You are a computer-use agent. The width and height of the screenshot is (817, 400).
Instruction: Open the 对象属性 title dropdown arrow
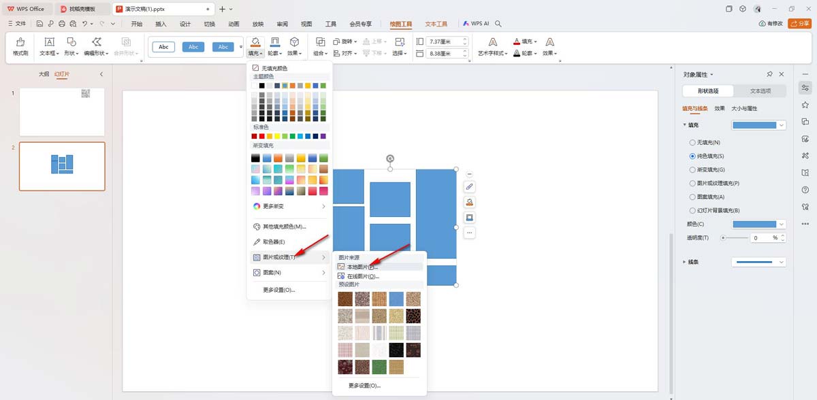(711, 74)
